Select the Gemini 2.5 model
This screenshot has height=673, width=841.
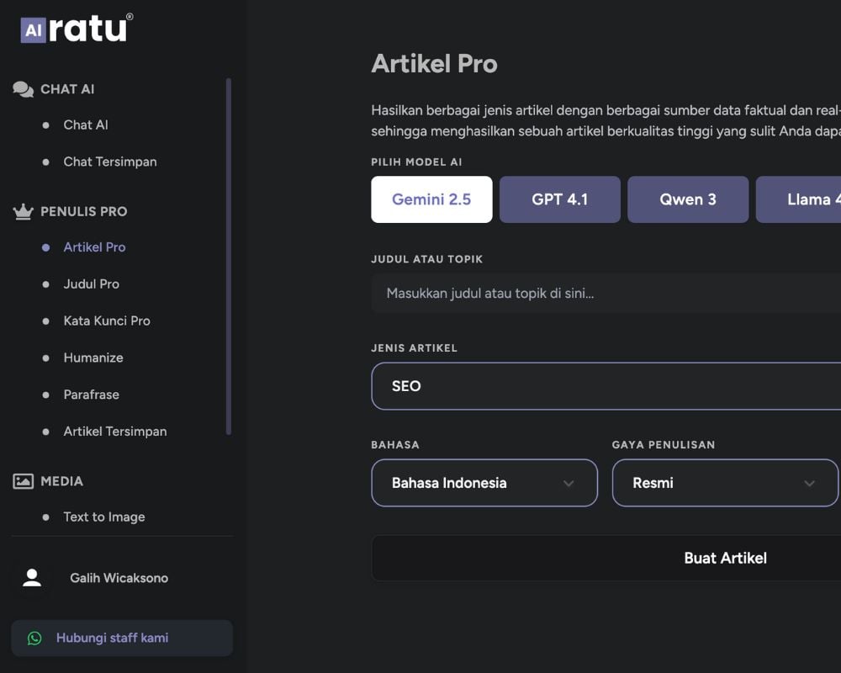tap(431, 199)
